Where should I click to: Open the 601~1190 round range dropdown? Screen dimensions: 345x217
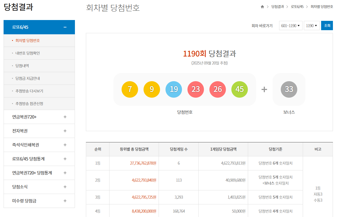pyautogui.click(x=291, y=26)
